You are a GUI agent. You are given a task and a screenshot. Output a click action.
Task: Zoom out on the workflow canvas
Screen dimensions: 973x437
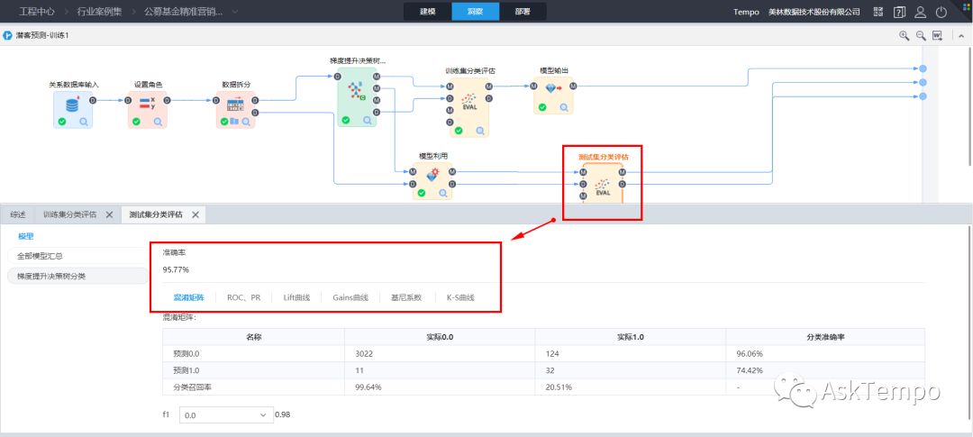pos(921,36)
